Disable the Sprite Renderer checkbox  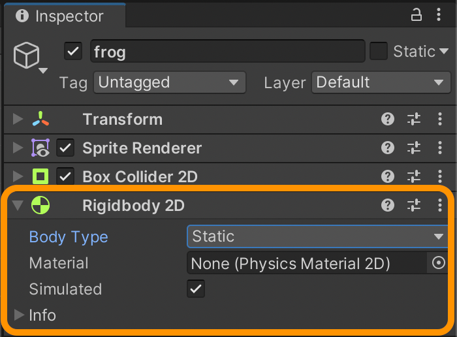coord(65,148)
